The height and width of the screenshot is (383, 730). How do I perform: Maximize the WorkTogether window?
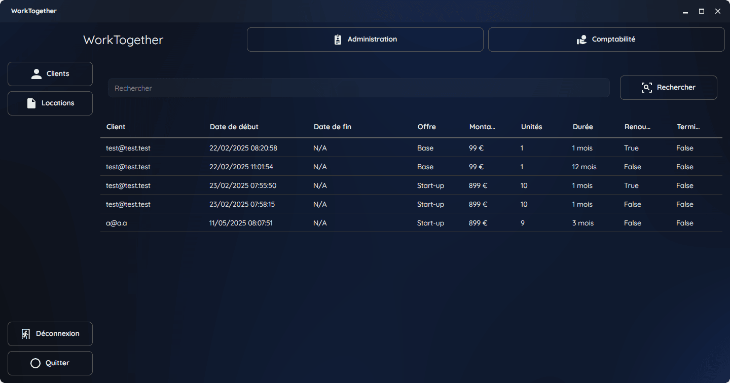point(702,11)
